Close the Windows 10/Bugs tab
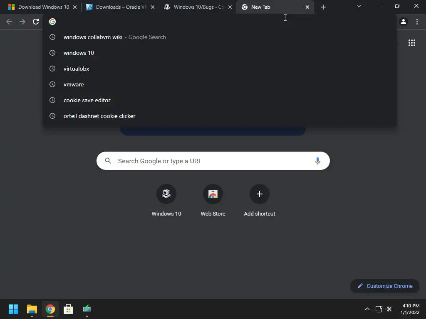 [230, 7]
